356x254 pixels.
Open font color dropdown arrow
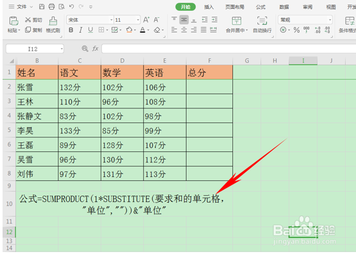[x=148, y=30]
